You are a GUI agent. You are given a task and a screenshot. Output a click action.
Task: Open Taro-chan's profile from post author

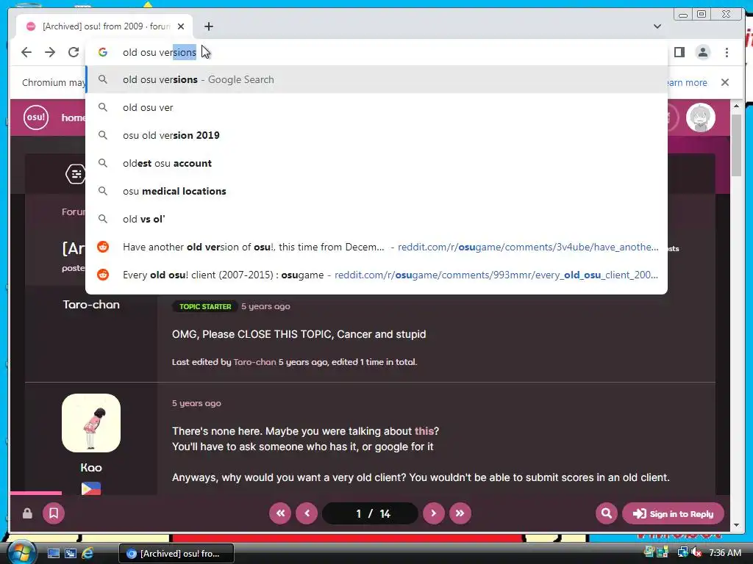click(x=91, y=305)
